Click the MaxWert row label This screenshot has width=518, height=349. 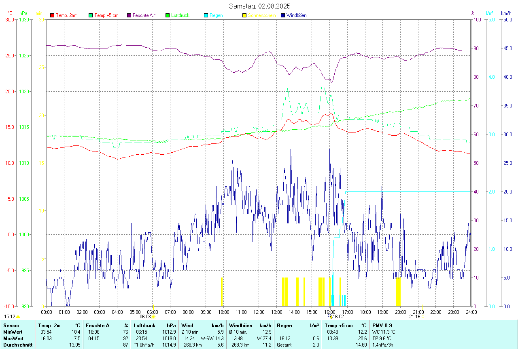click(x=13, y=338)
